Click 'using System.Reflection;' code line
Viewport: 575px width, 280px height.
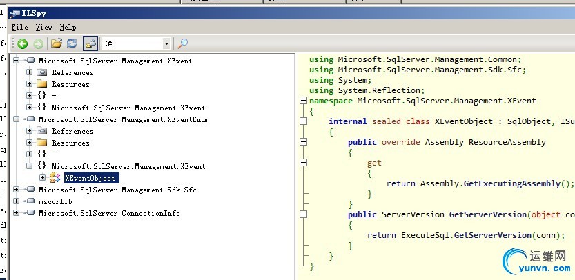[x=367, y=90]
